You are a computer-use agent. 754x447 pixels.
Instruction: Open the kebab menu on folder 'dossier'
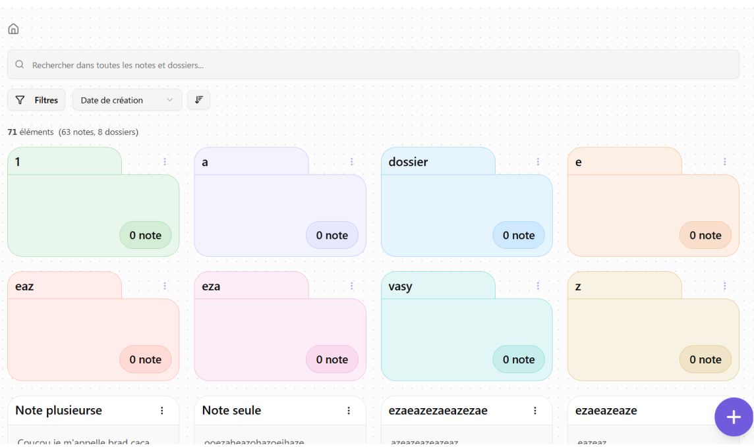pos(538,161)
